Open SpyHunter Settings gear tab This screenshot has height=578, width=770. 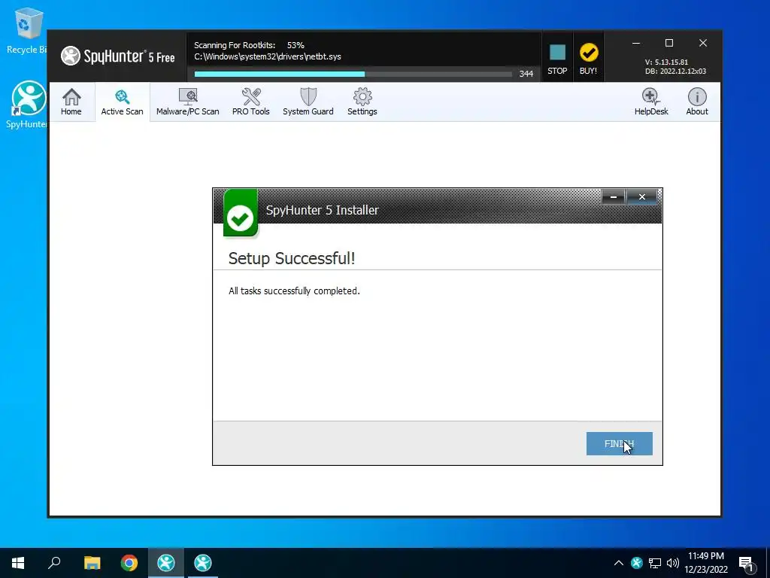click(x=362, y=102)
